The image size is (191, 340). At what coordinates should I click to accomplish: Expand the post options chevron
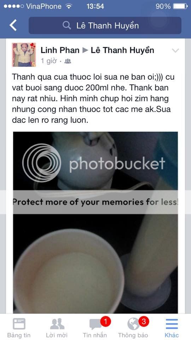(x=175, y=51)
